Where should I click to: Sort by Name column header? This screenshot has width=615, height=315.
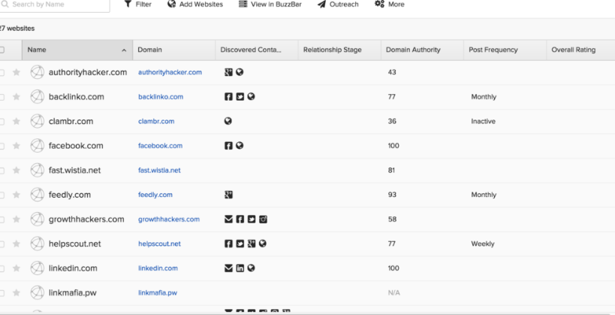point(77,50)
